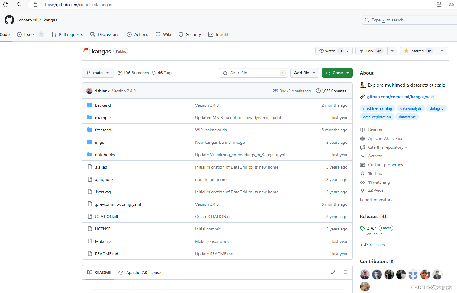
Task: Click the notebooks folder icon
Action: click(x=90, y=154)
